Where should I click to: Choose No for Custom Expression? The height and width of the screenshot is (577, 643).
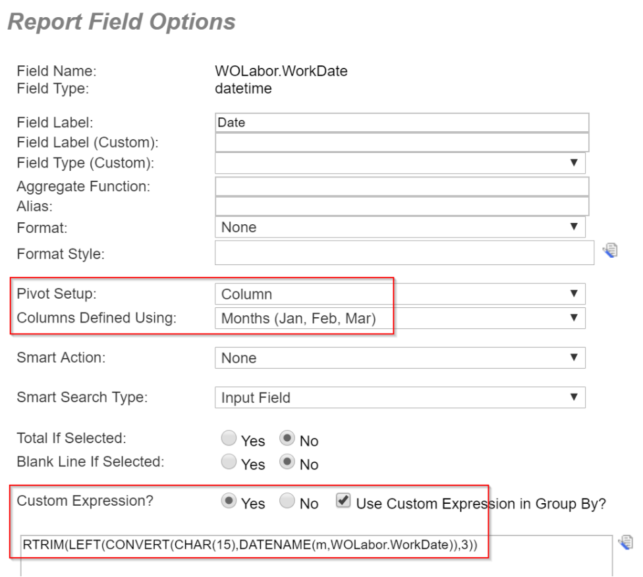click(287, 501)
